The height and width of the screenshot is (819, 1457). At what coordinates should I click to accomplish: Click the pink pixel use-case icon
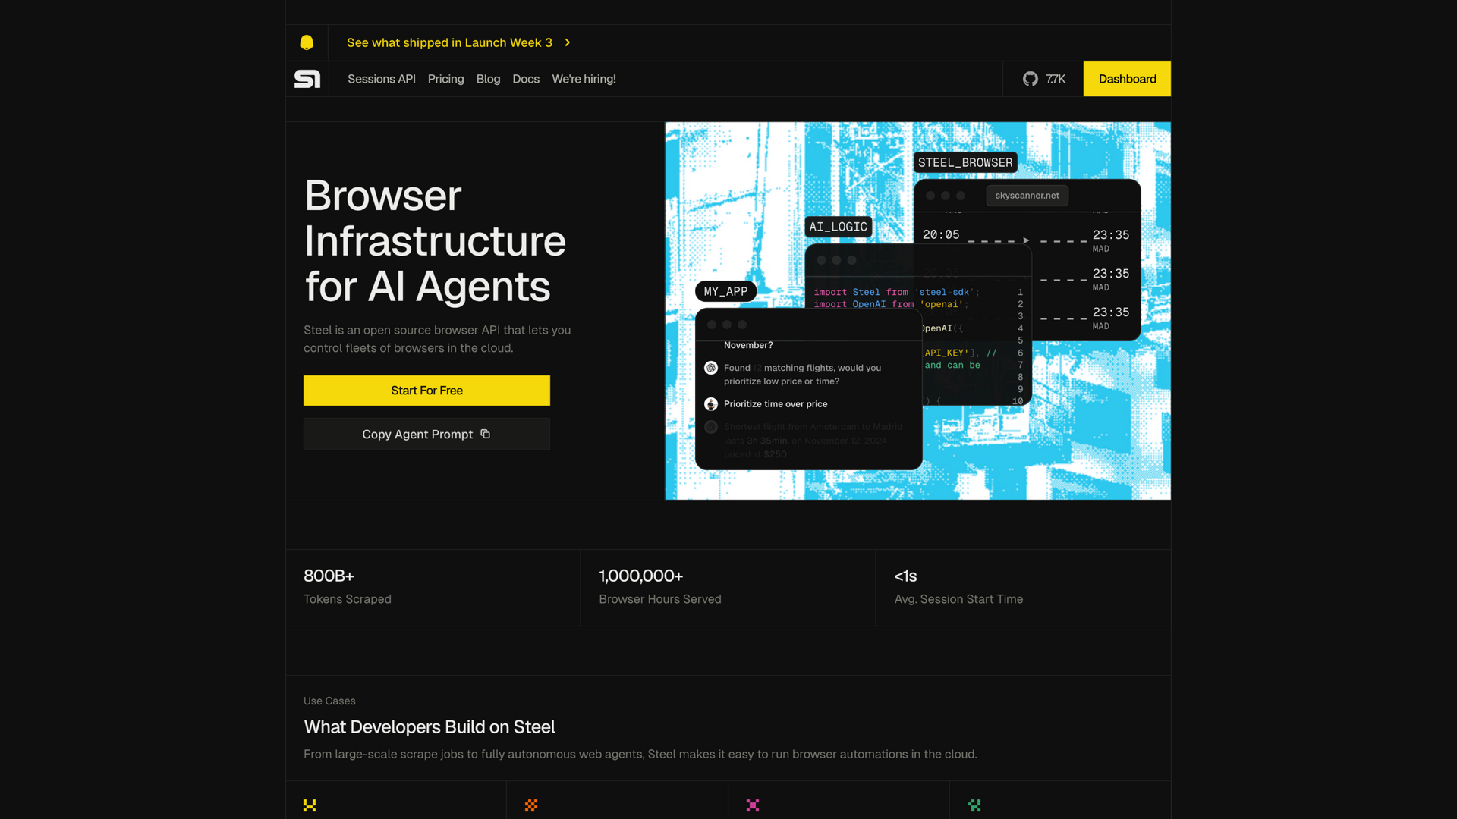click(753, 805)
